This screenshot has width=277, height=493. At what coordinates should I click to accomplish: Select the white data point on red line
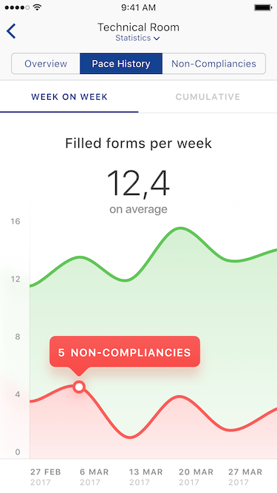[x=79, y=387]
